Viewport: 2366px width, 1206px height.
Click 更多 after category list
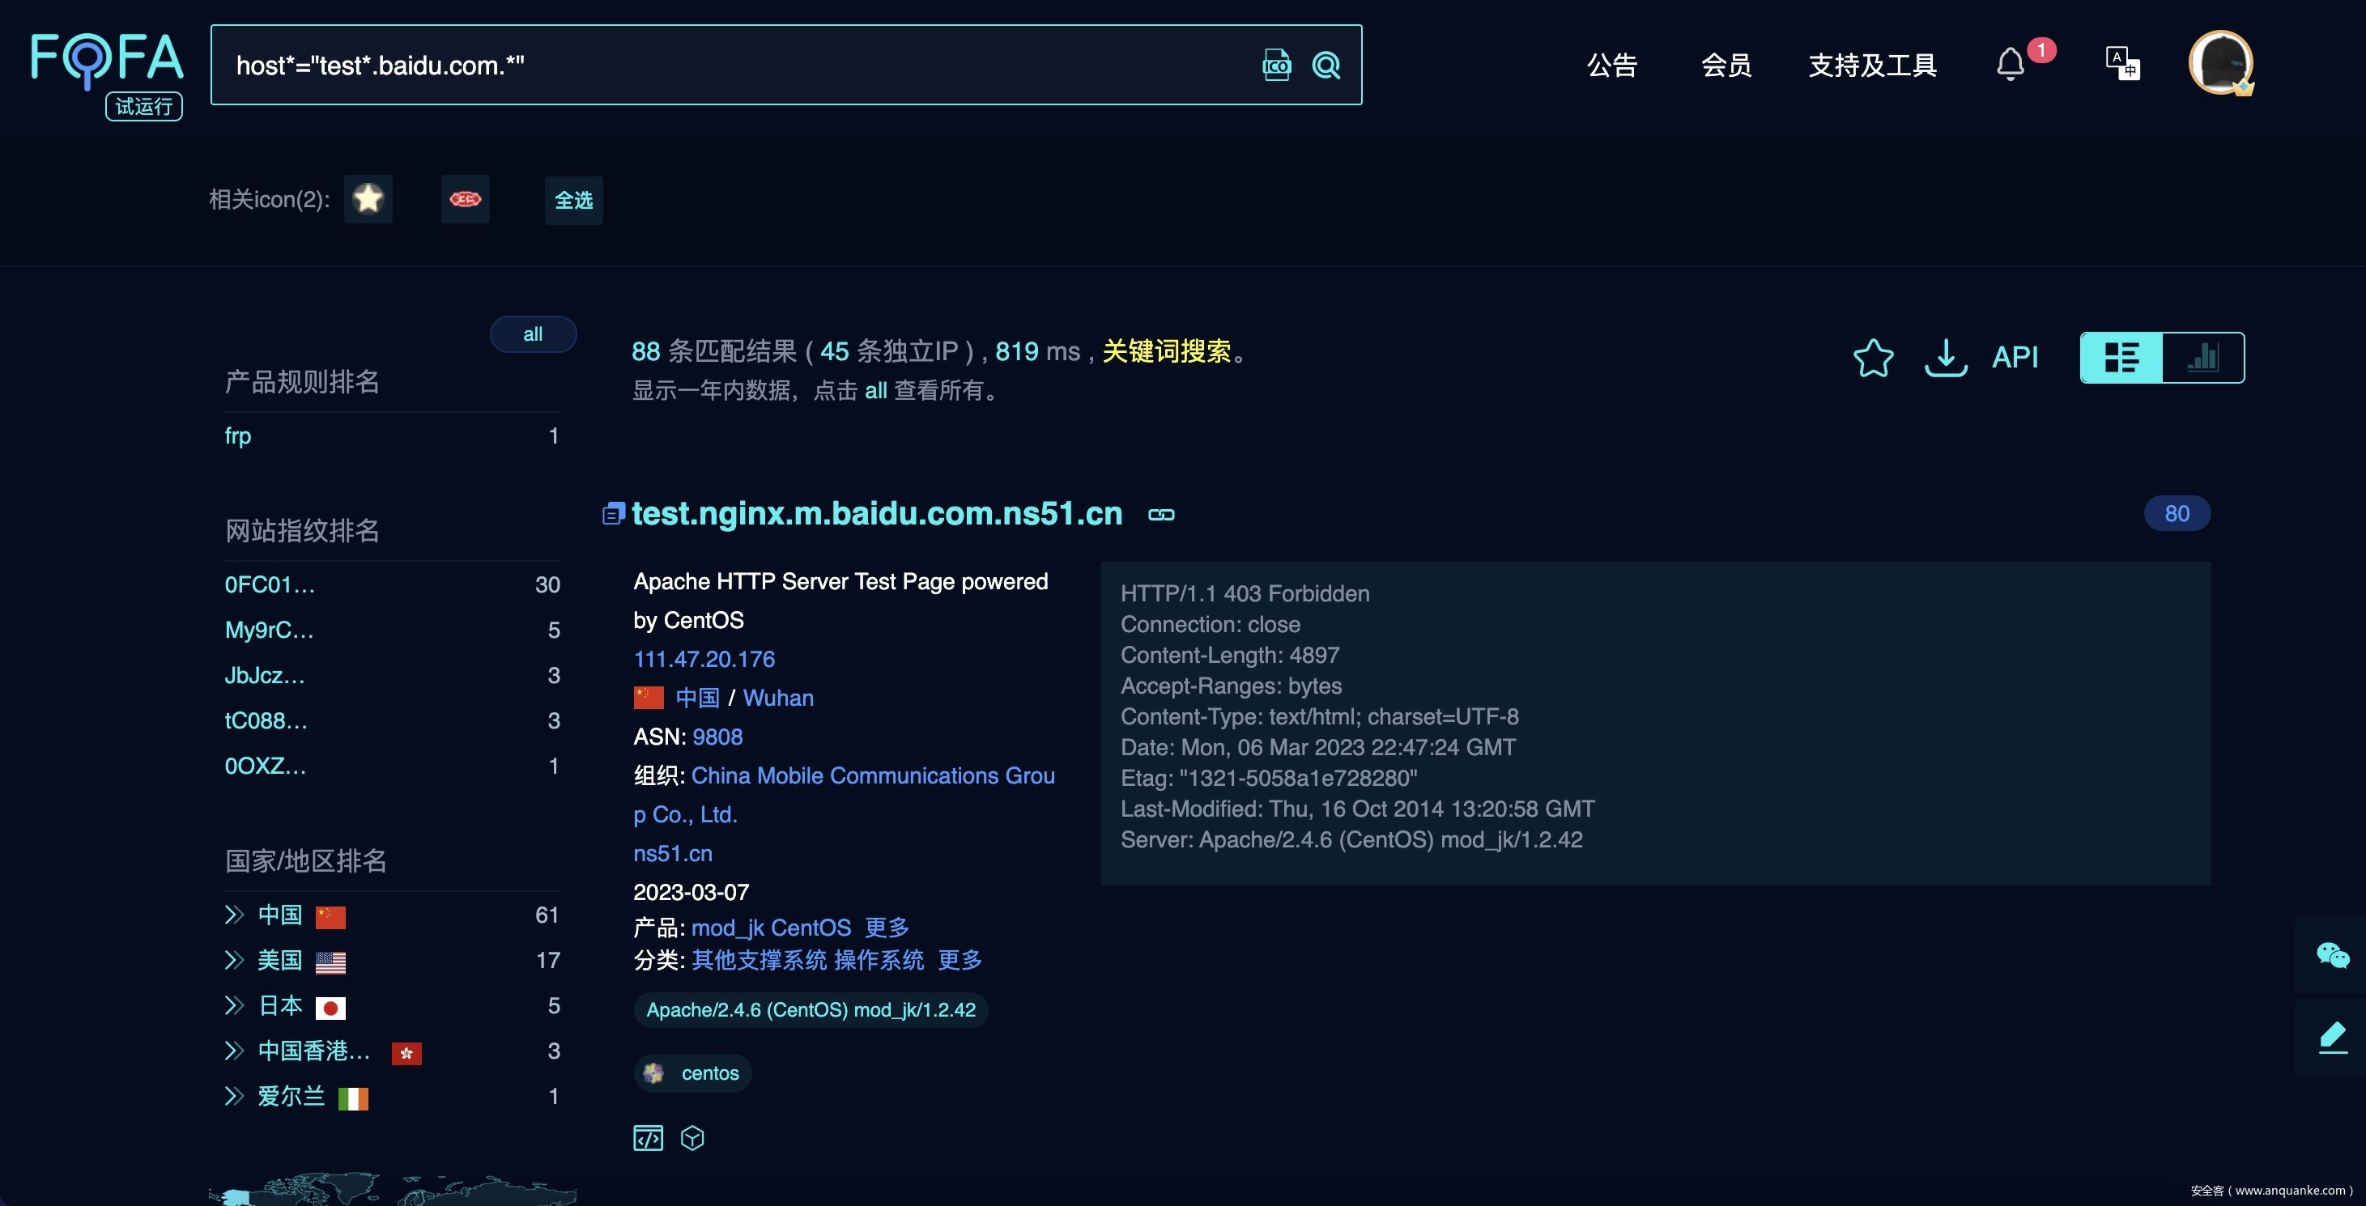click(960, 960)
